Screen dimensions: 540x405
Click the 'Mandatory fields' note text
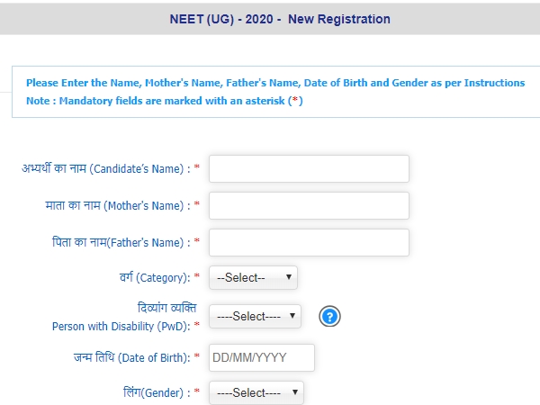tap(165, 101)
